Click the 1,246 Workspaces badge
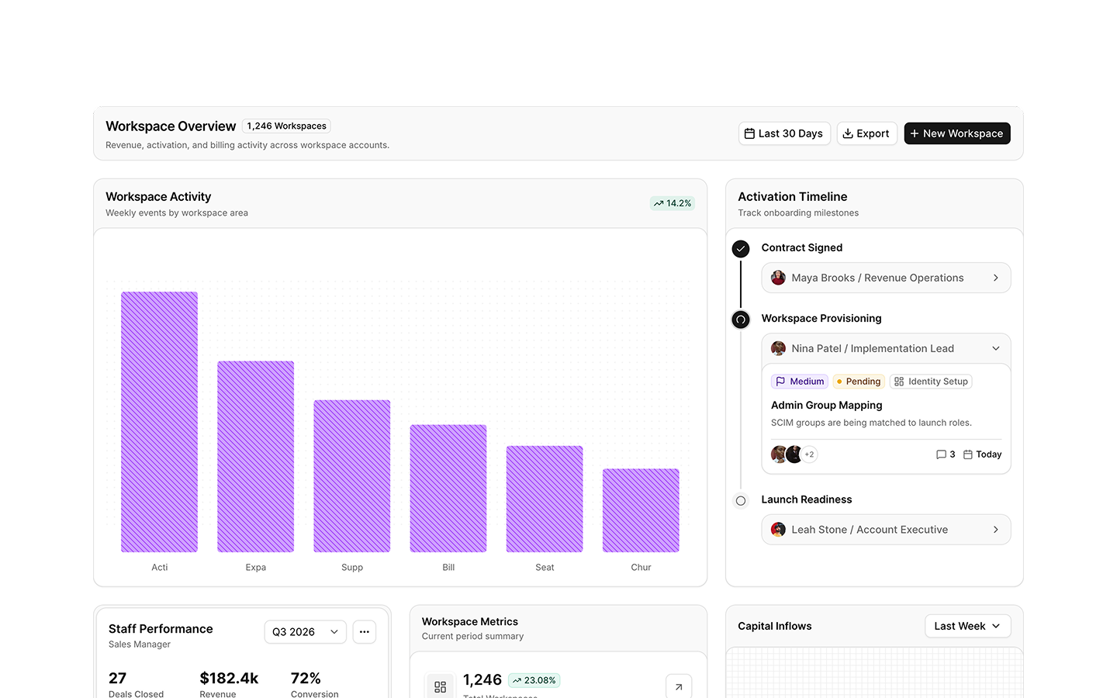 point(286,126)
